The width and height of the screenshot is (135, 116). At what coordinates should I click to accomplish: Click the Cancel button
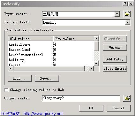[119, 108]
